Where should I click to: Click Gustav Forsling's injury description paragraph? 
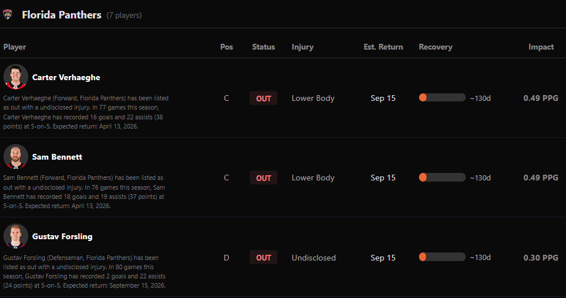85,271
